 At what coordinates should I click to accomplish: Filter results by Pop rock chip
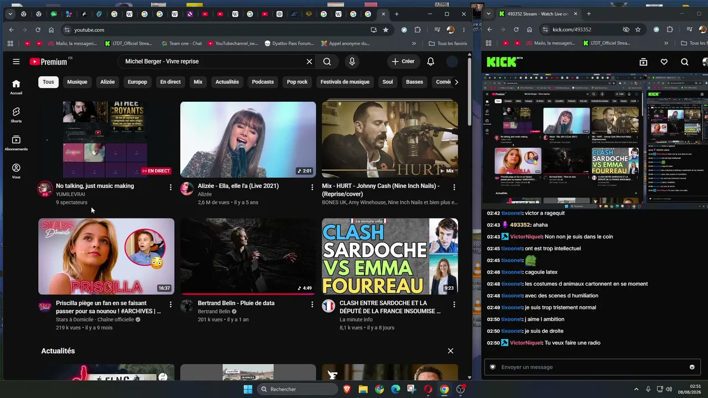point(297,82)
